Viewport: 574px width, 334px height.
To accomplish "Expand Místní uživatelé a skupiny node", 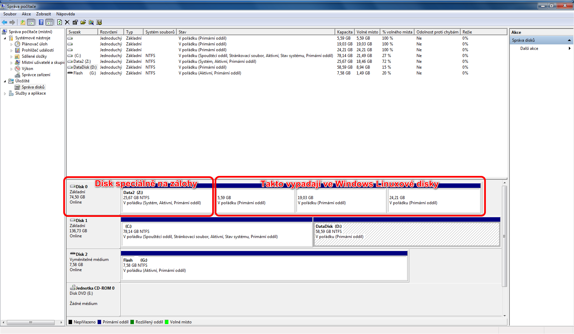I will click(x=11, y=63).
